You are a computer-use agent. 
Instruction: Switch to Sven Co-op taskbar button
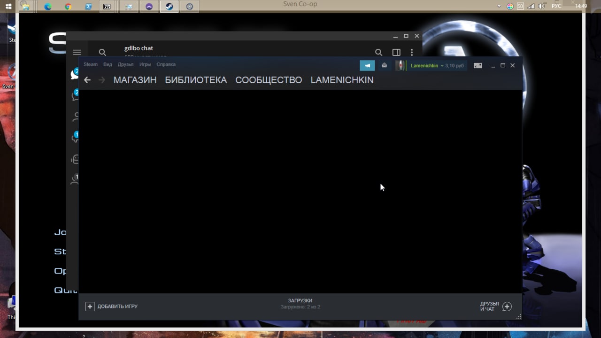190,7
